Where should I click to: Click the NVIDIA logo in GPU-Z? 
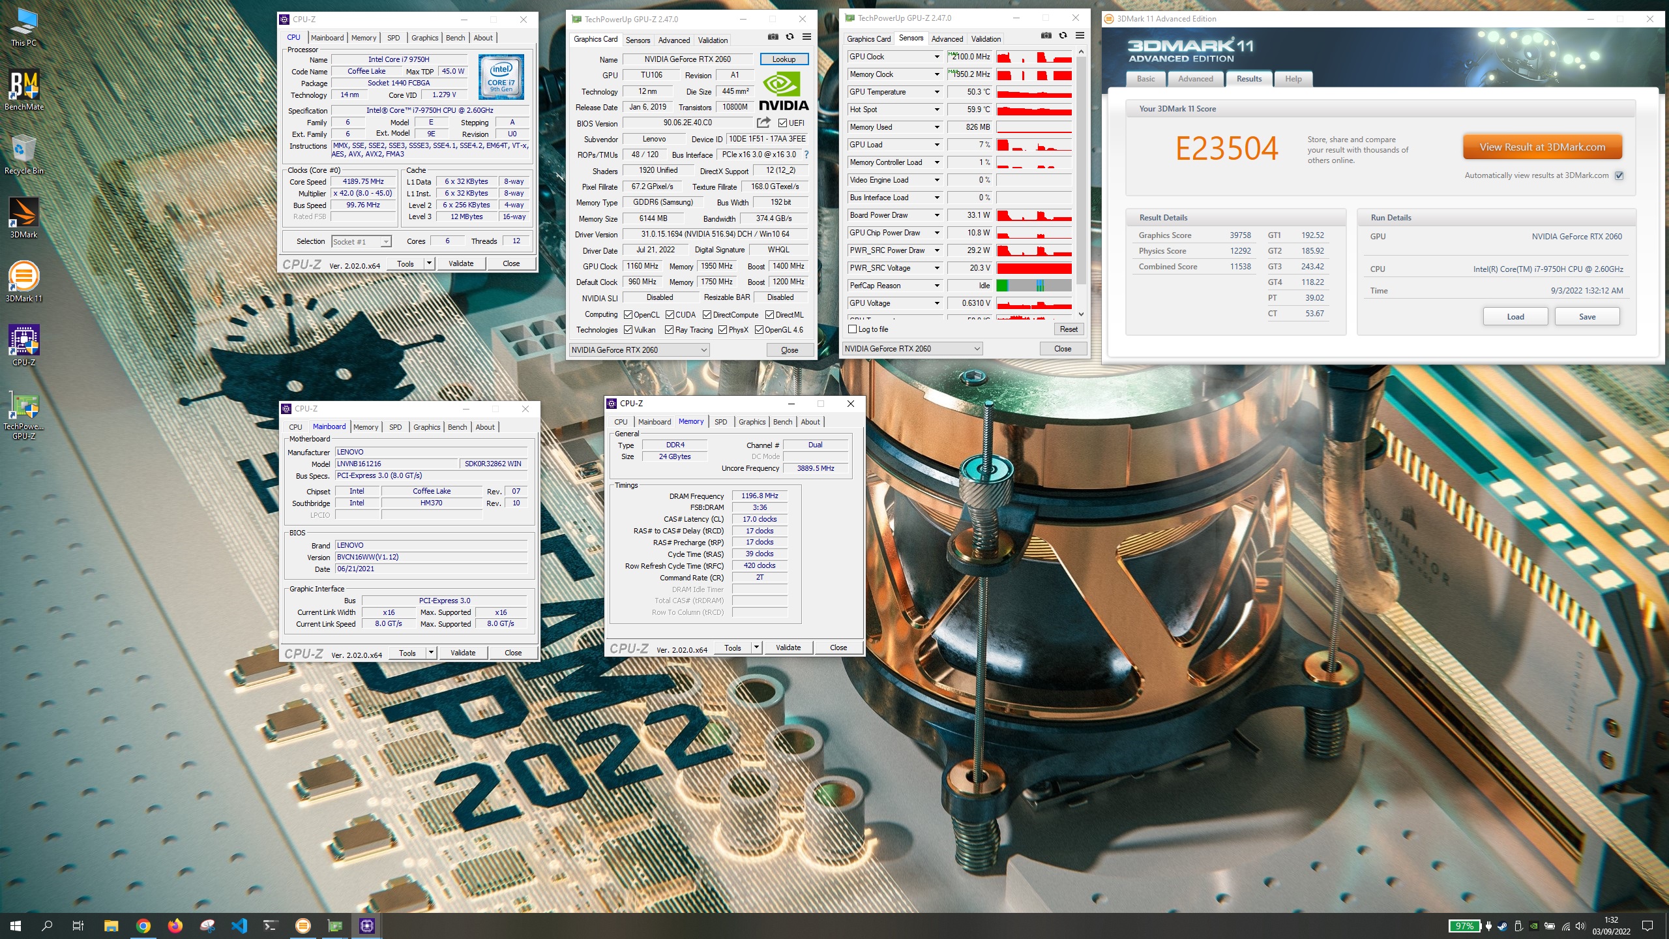click(x=784, y=92)
